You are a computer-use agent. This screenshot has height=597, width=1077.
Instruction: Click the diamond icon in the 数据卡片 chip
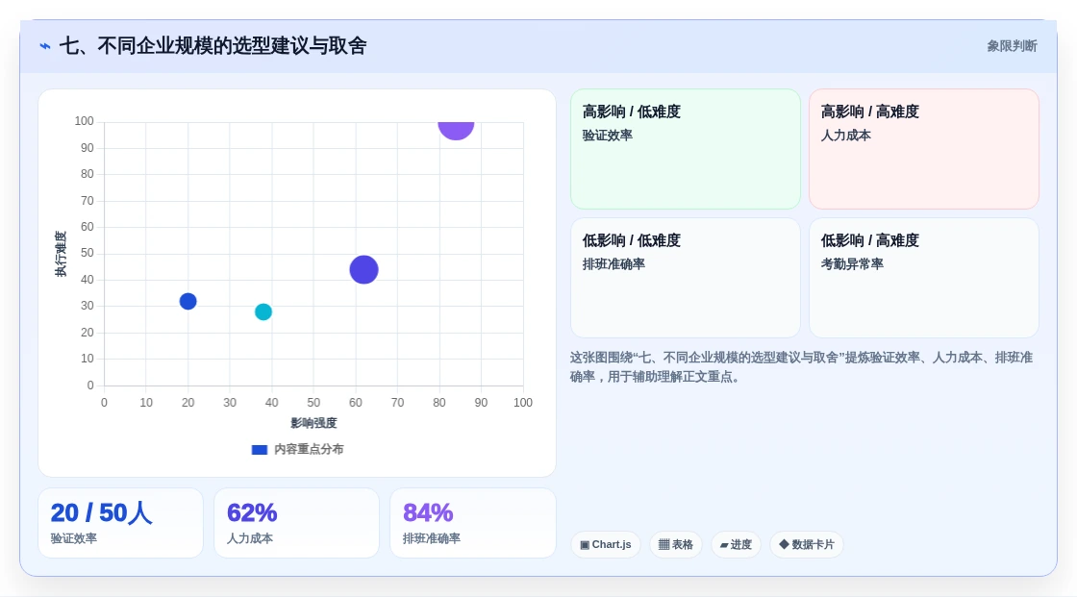[x=784, y=544]
